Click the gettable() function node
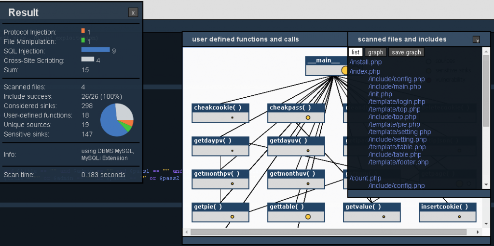Viewport: 494px width, 246px height. 296,207
